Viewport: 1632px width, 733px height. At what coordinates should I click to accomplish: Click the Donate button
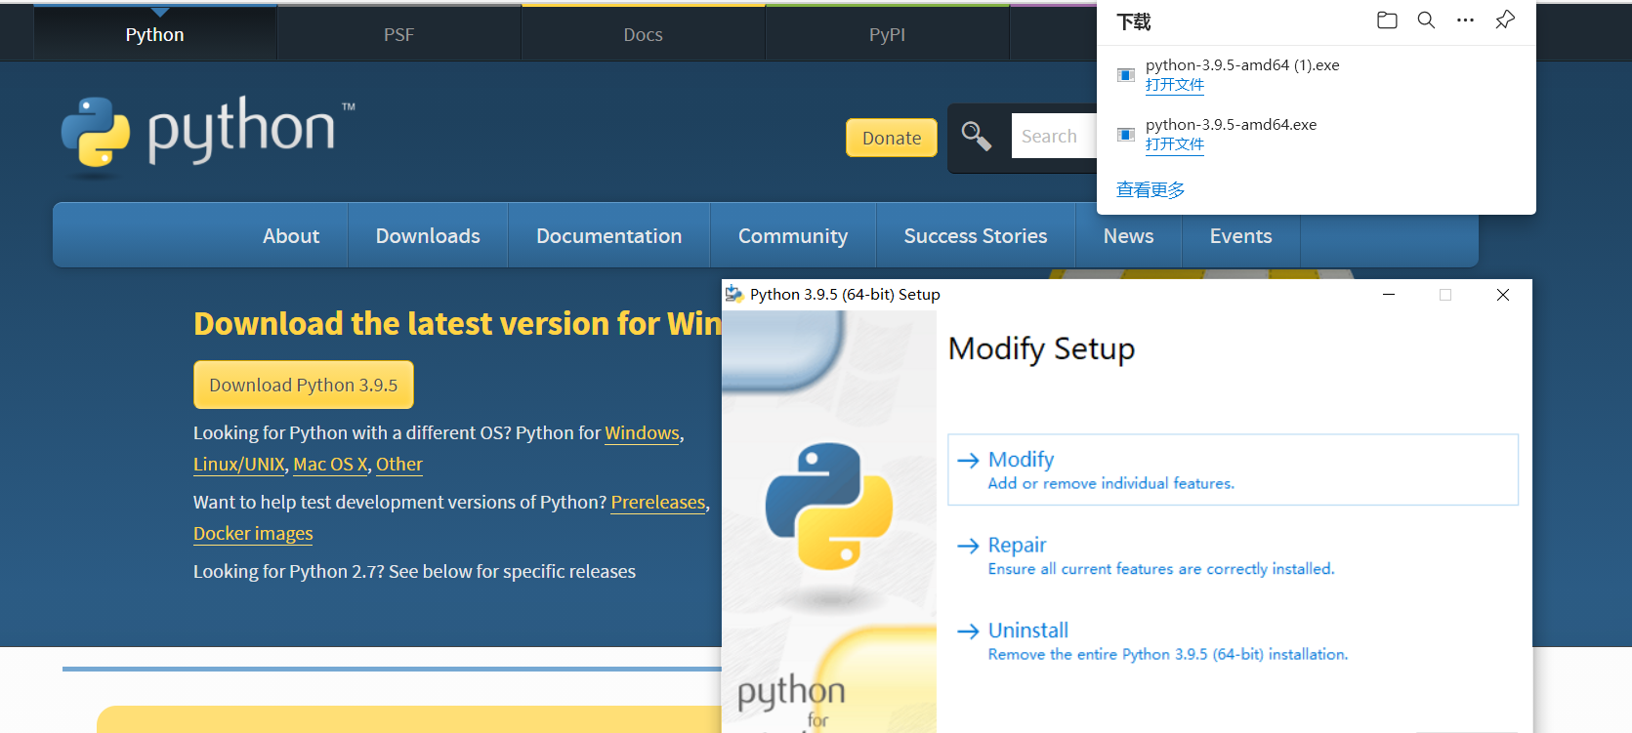(x=891, y=138)
